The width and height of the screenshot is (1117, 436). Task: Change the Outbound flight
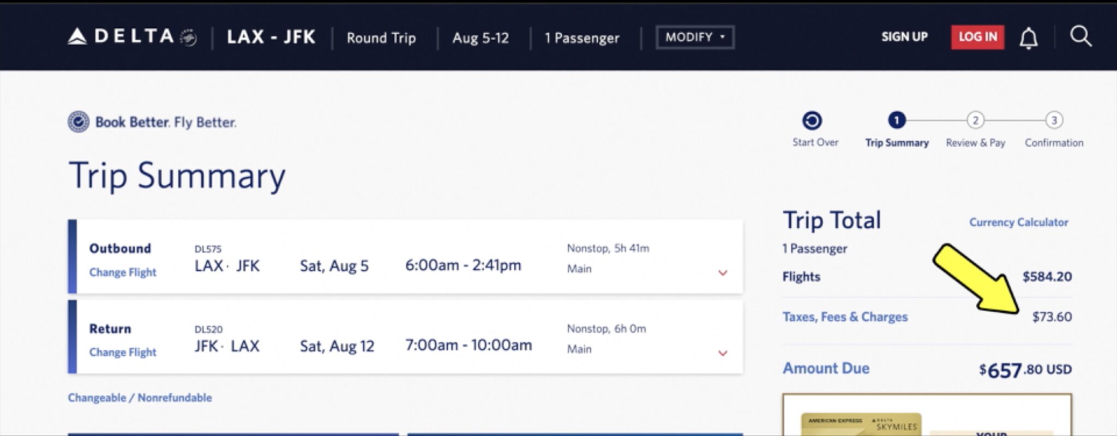point(123,272)
